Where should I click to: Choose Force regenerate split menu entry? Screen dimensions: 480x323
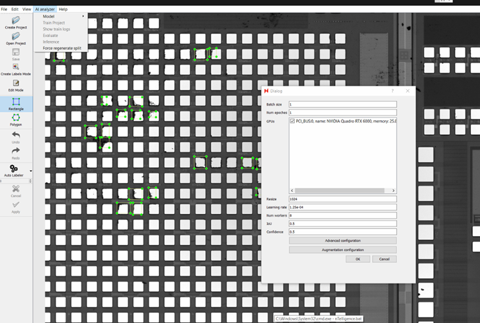coord(62,48)
